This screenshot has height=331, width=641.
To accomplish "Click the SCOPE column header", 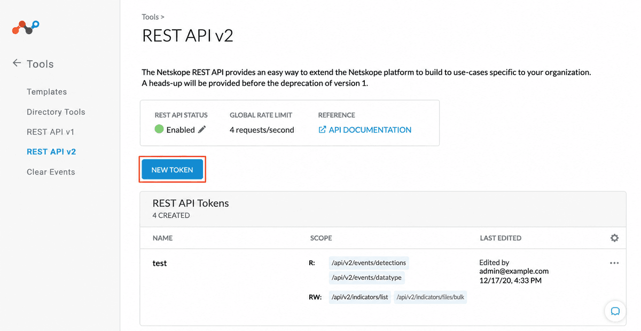I will pos(321,238).
